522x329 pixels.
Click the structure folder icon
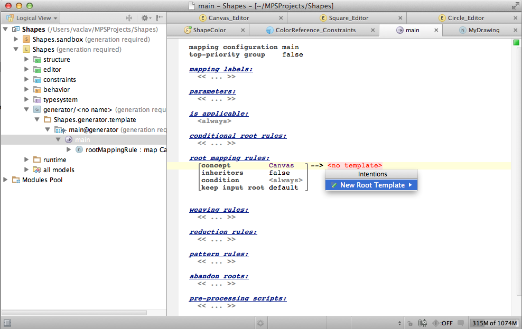click(x=37, y=60)
